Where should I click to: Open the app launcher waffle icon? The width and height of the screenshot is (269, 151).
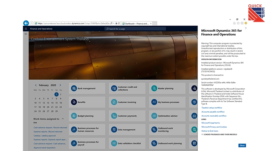[26, 29]
